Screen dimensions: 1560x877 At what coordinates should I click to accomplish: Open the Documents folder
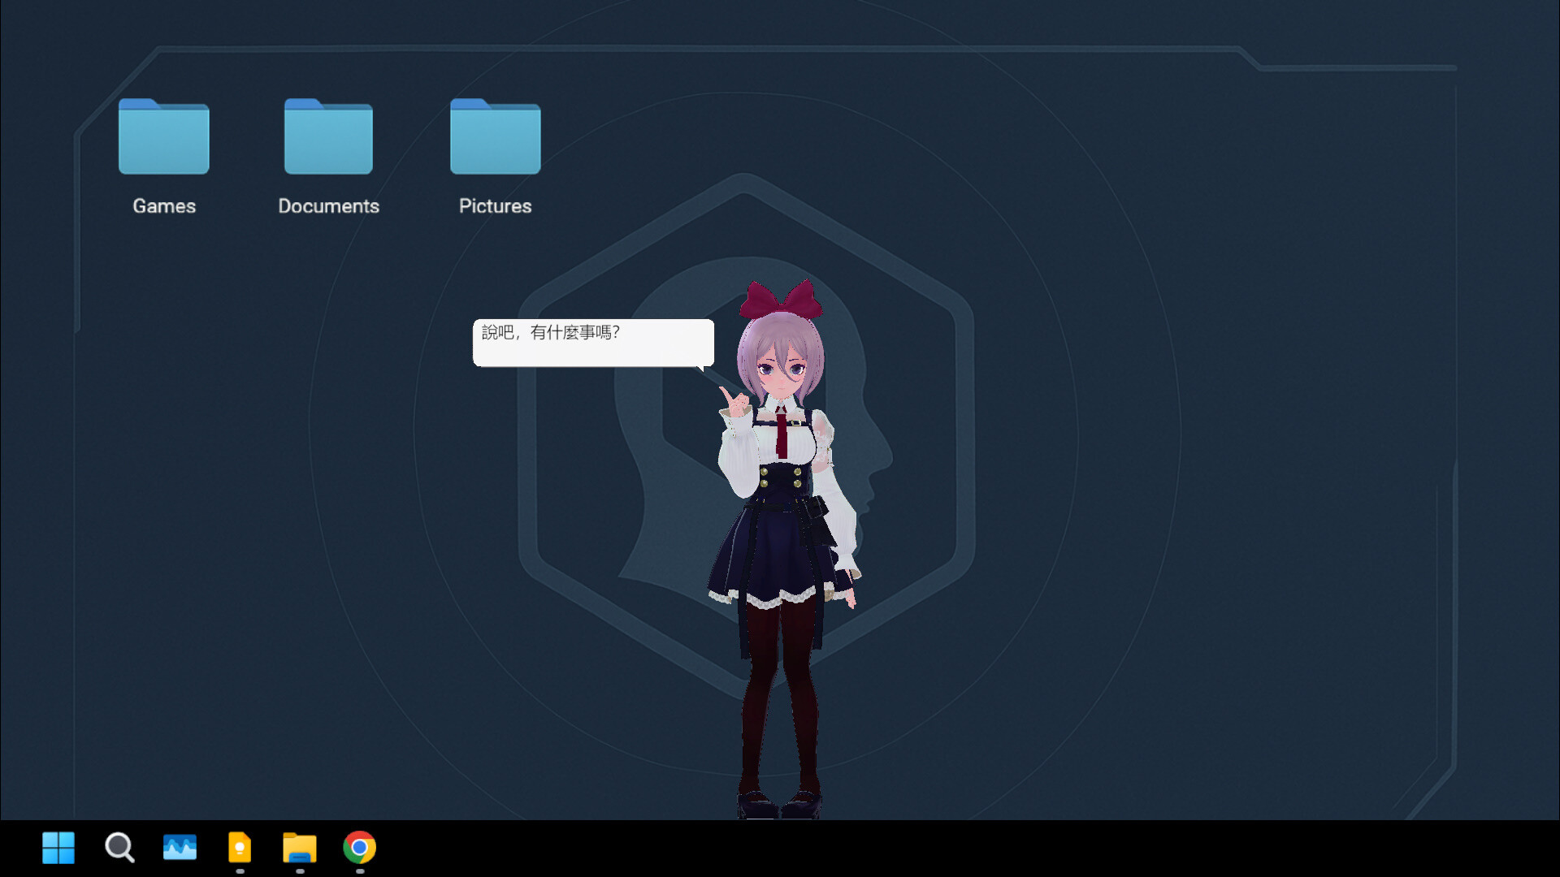tap(328, 136)
